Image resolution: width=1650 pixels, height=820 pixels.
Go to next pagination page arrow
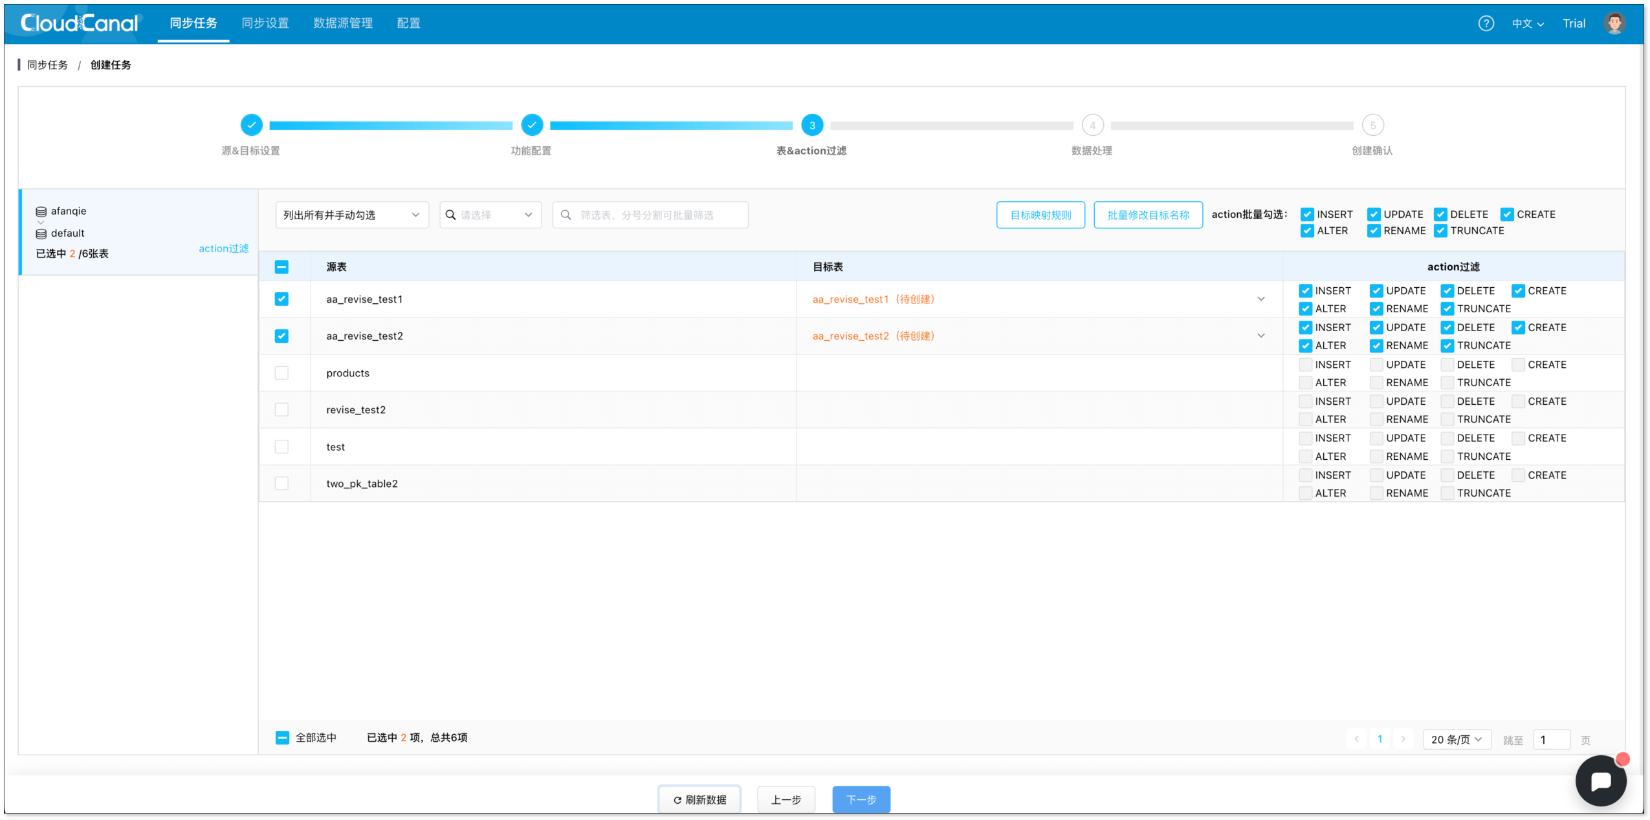1402,739
